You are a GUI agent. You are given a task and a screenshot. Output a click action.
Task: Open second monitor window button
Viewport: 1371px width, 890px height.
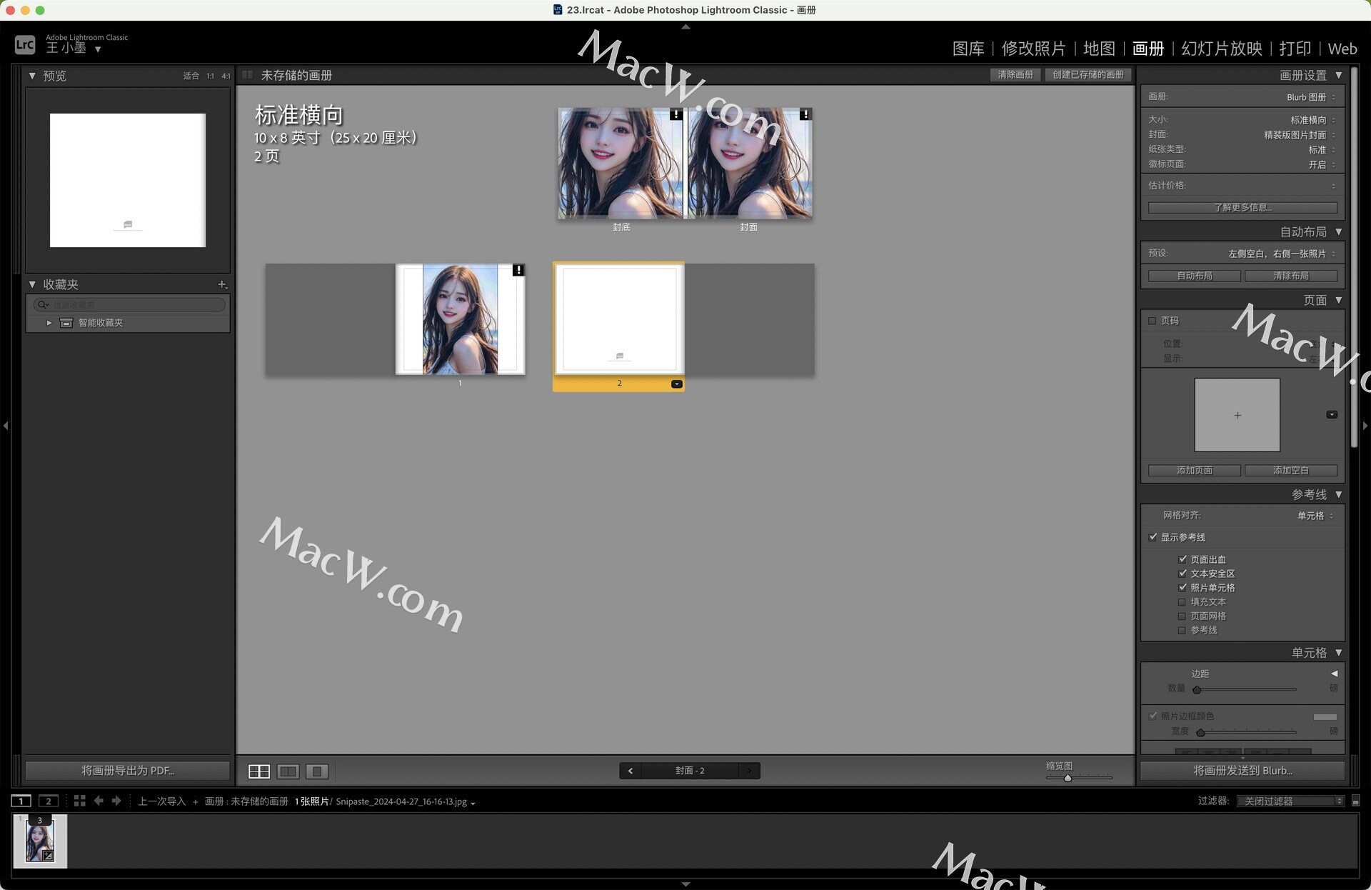click(x=49, y=801)
